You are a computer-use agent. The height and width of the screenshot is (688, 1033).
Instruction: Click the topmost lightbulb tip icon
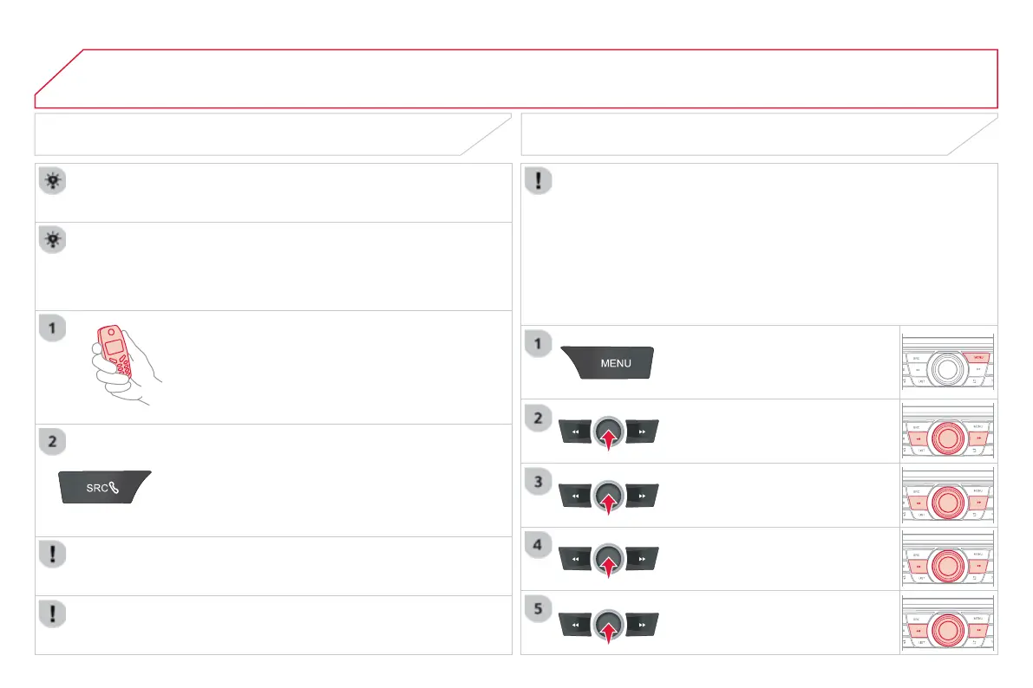[53, 180]
